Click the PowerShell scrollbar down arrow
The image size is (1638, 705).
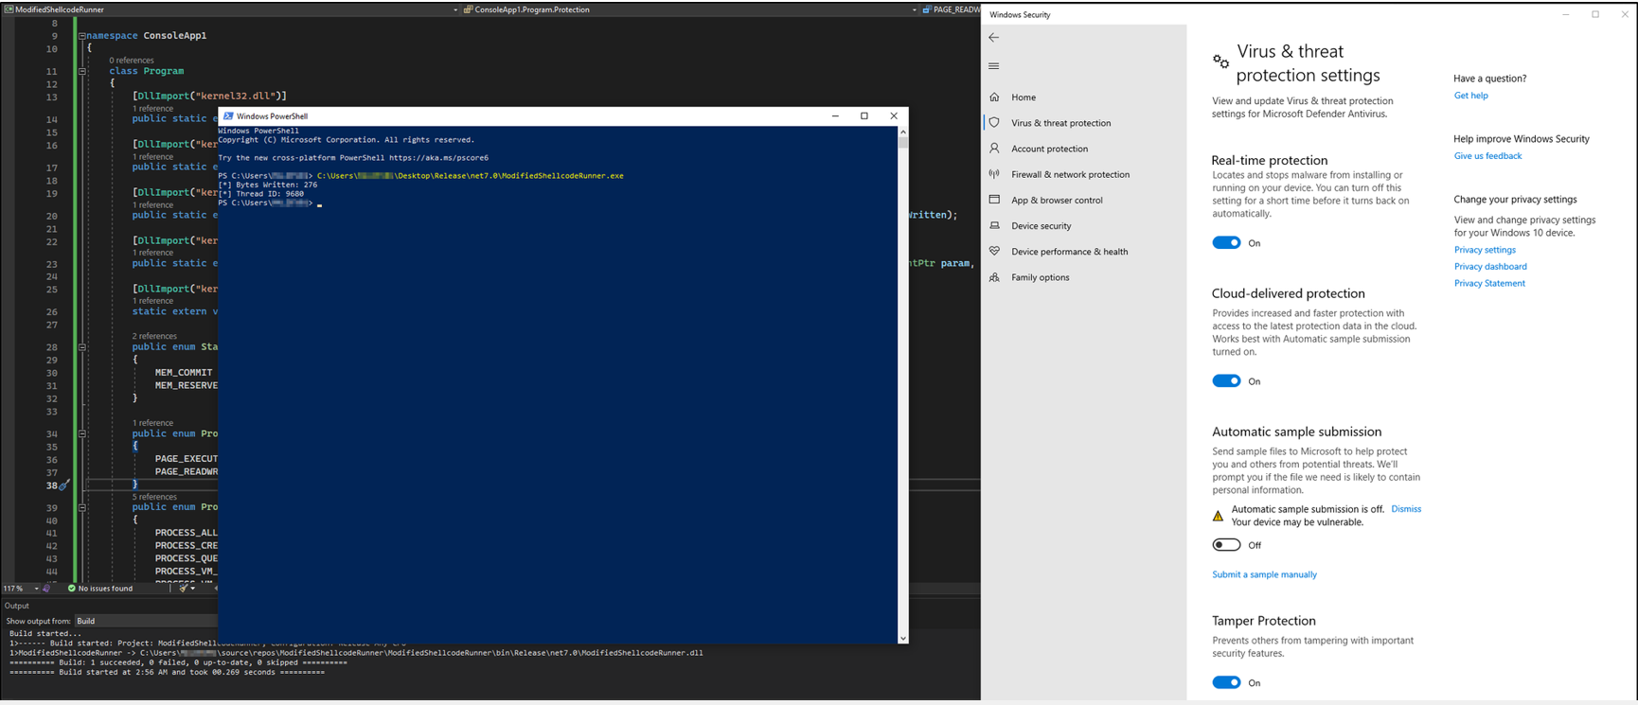tap(903, 638)
